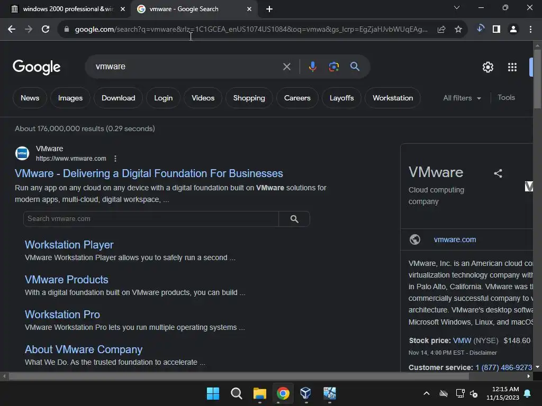
Task: Filter results by Shopping
Action: [249, 98]
